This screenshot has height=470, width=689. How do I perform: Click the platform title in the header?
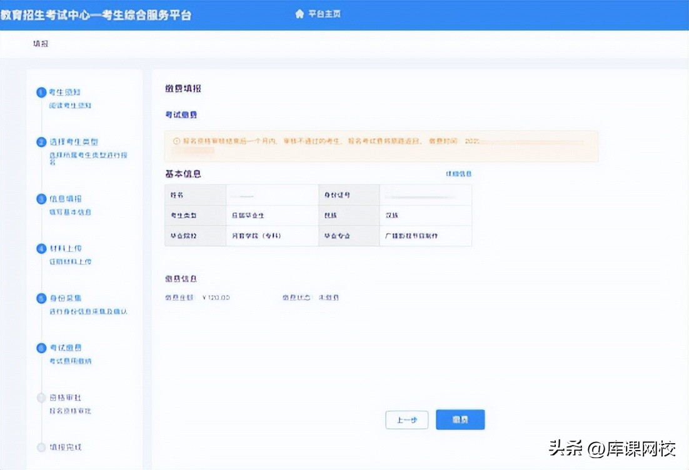point(96,15)
